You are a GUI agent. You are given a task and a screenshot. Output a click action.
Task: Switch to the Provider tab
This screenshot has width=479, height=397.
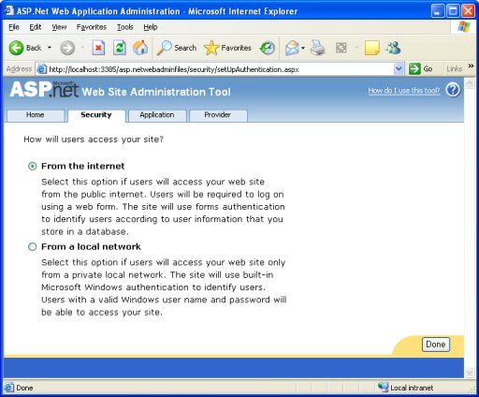pos(218,115)
